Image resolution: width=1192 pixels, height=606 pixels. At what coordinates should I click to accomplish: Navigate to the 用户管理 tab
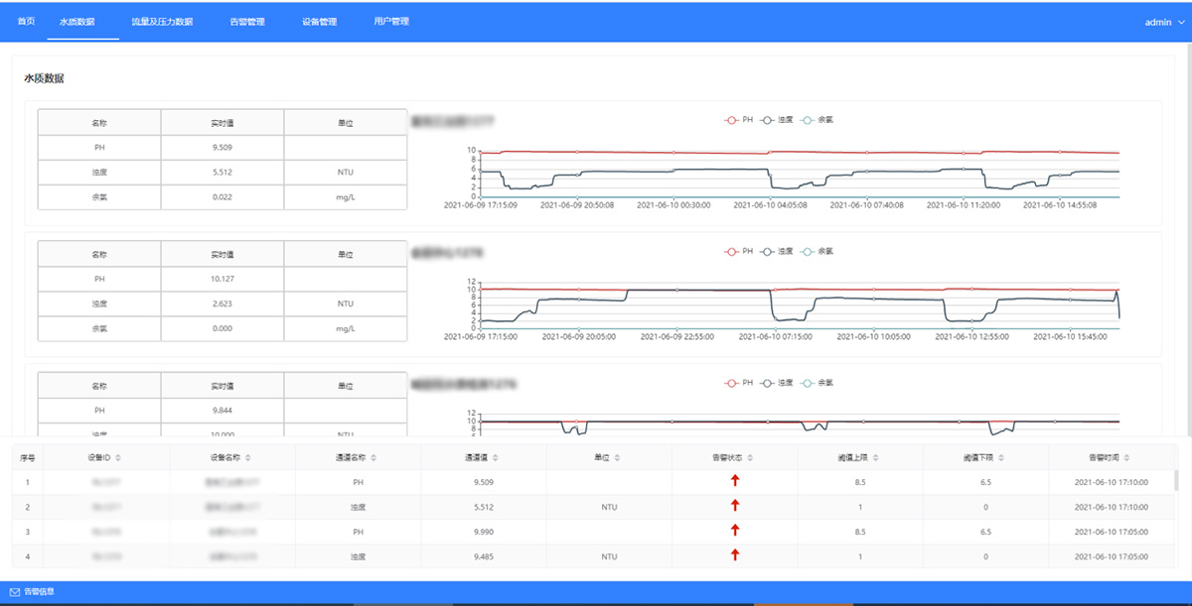point(391,22)
